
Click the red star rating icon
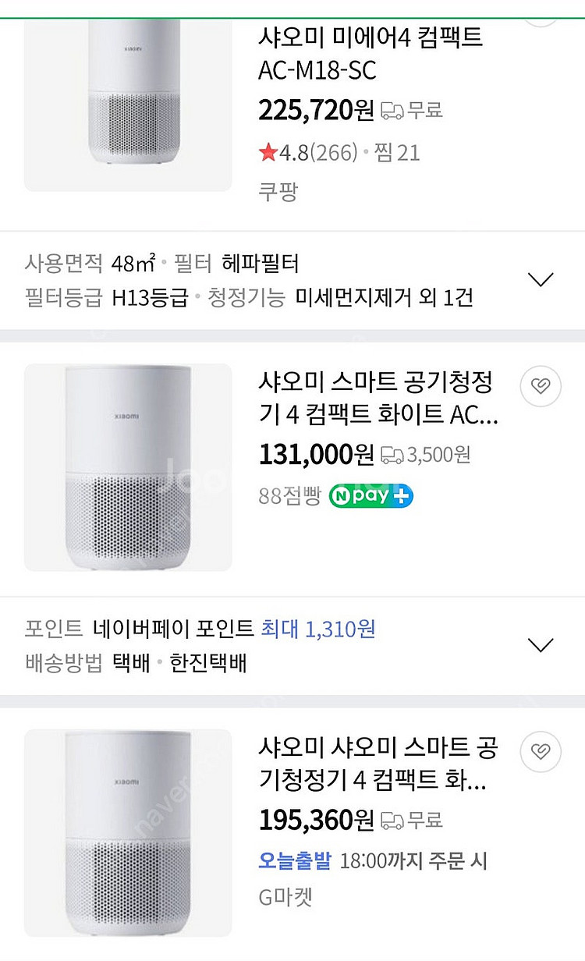tap(268, 153)
